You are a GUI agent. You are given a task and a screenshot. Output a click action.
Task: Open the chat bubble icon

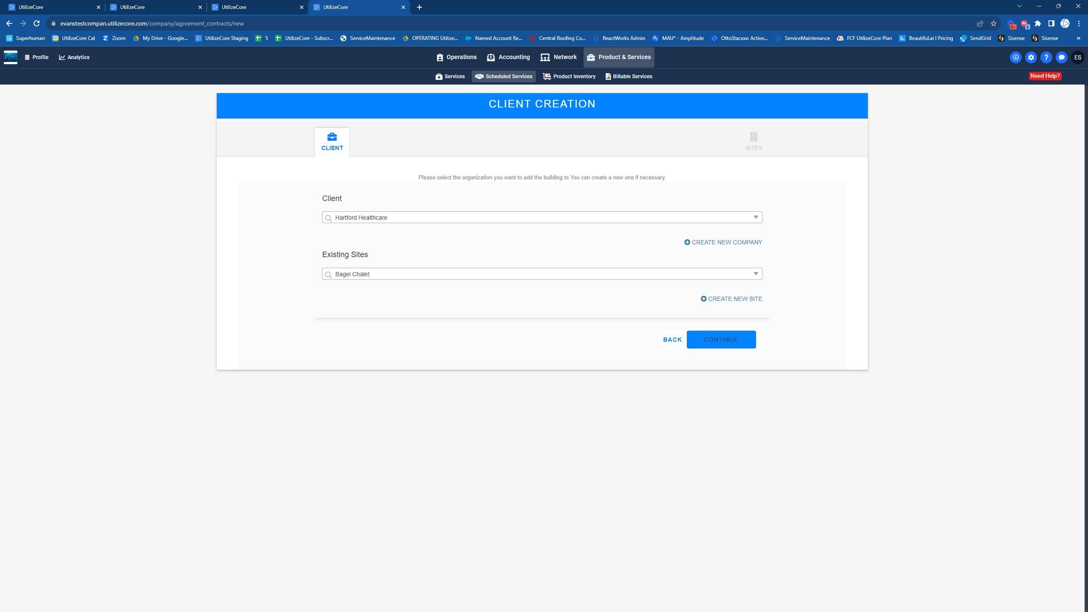click(x=1061, y=57)
